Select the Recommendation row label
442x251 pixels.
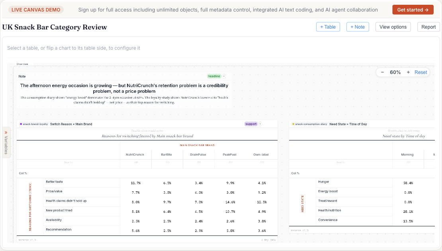(x=59, y=230)
